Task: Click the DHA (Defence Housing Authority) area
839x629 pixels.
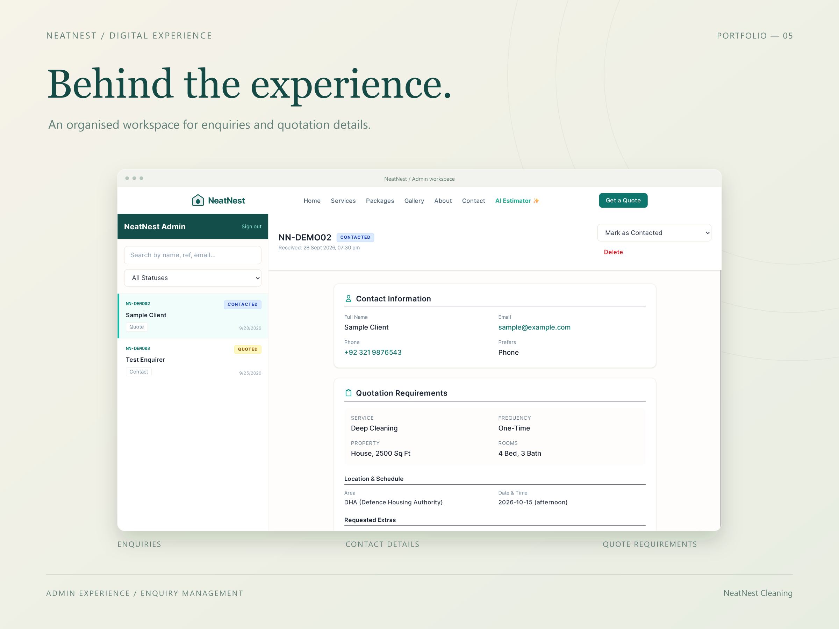Action: point(393,502)
